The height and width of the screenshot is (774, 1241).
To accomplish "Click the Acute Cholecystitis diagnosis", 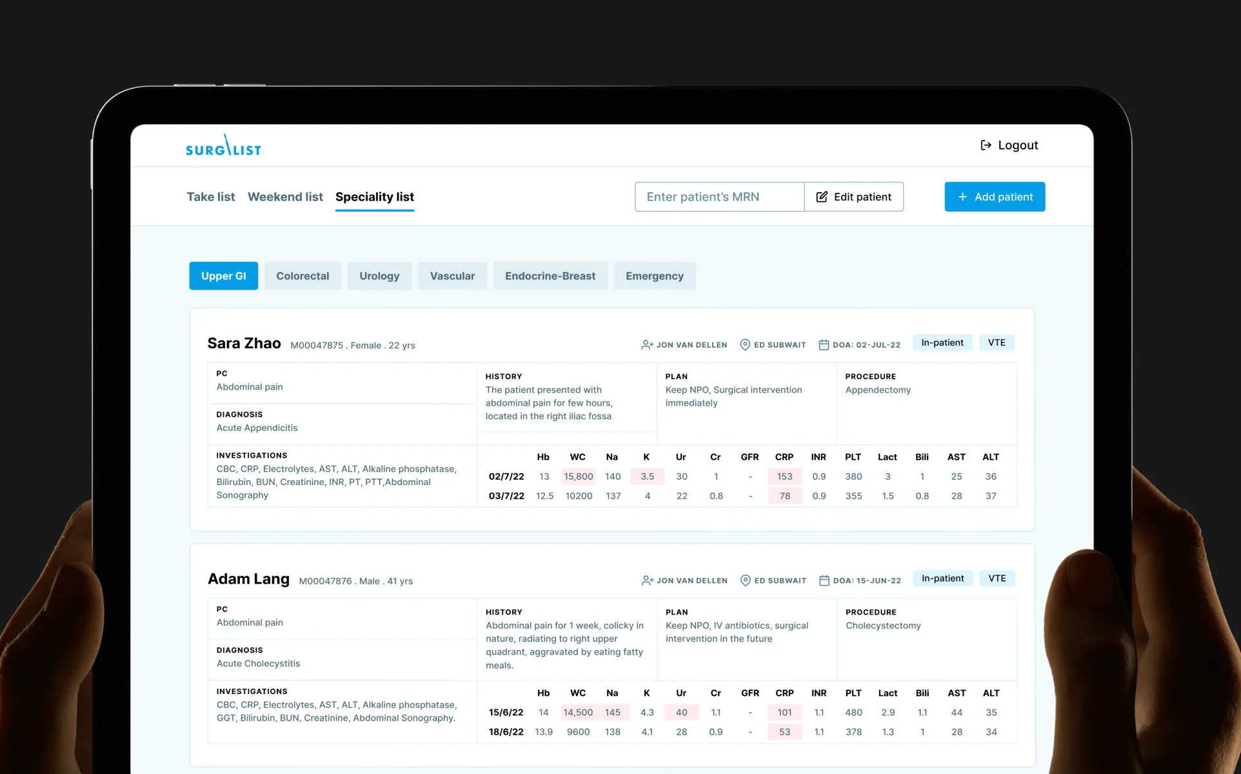I will tap(258, 663).
